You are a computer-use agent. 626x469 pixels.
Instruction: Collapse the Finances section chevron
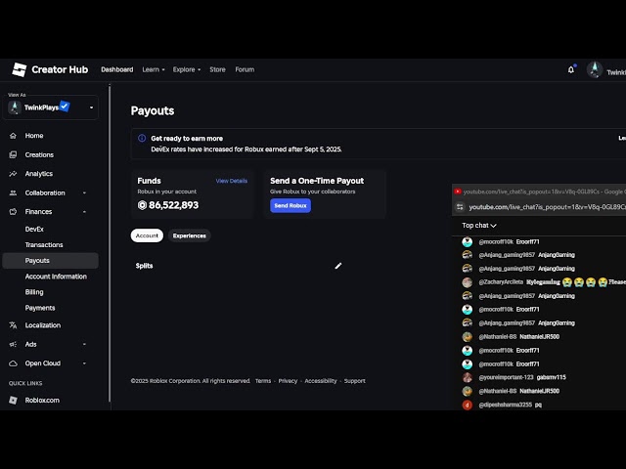coord(84,212)
